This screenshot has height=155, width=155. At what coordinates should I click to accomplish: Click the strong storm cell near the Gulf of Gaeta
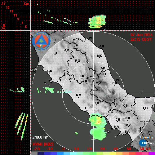[x=97, y=120]
